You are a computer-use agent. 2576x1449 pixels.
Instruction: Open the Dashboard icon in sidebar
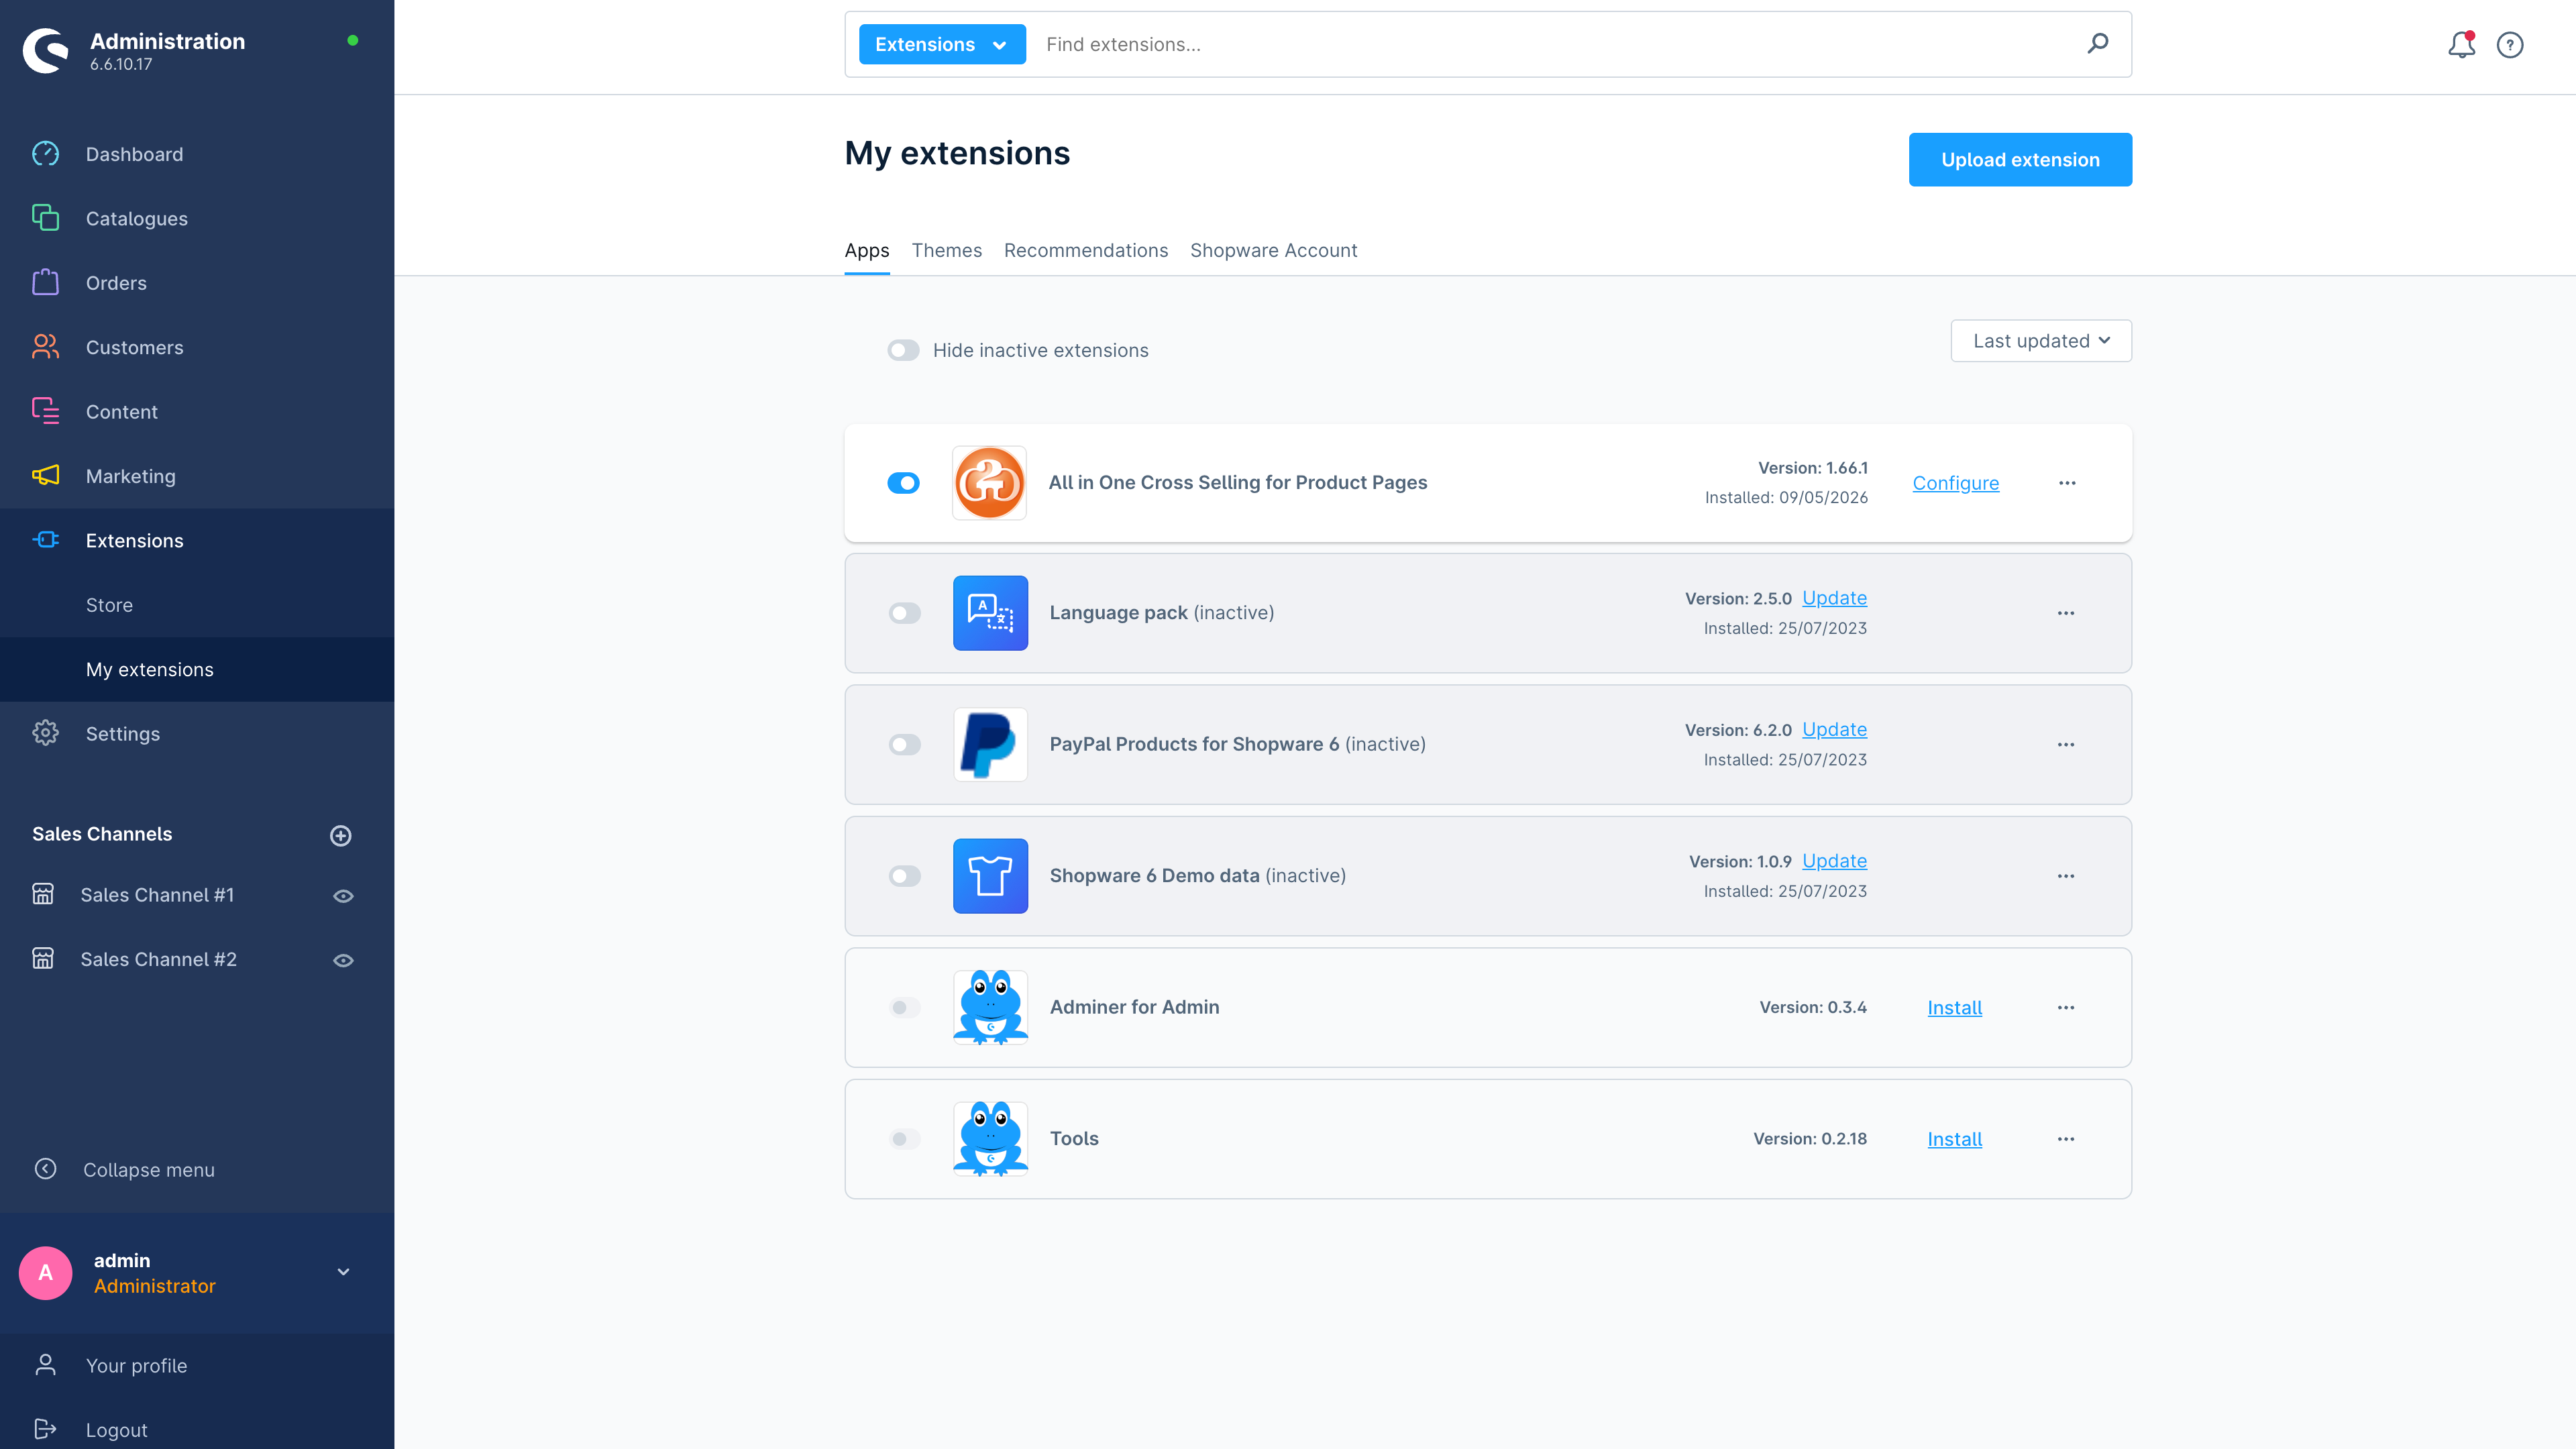coord(46,154)
